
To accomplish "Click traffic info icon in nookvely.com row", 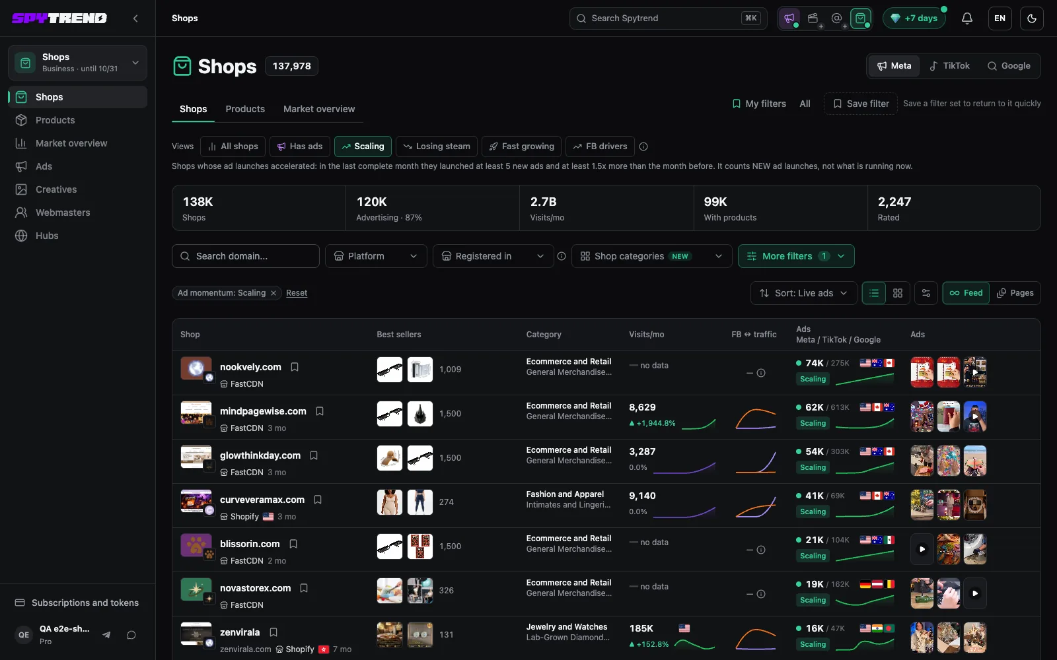I will pos(761,373).
